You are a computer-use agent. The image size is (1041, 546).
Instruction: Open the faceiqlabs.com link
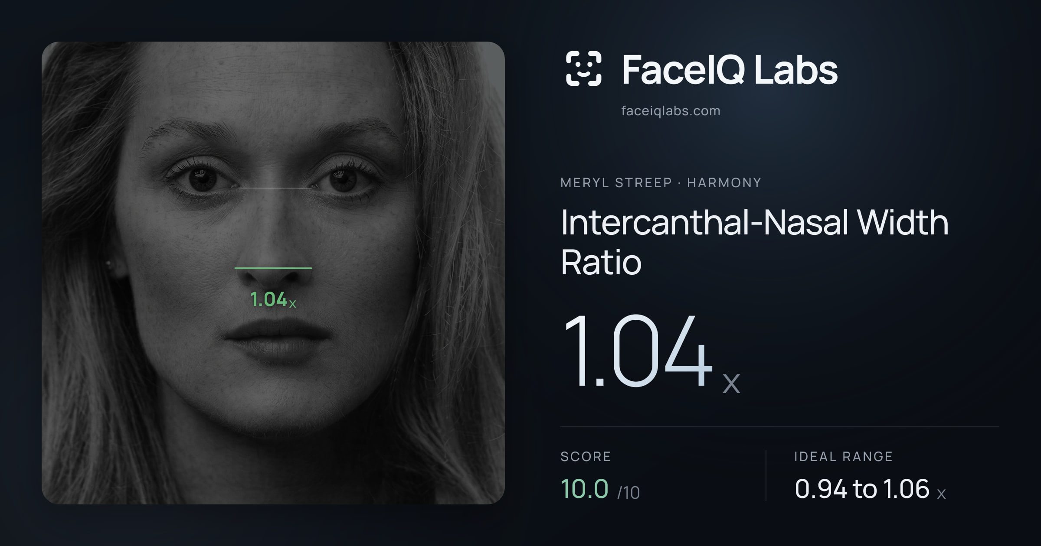[671, 111]
